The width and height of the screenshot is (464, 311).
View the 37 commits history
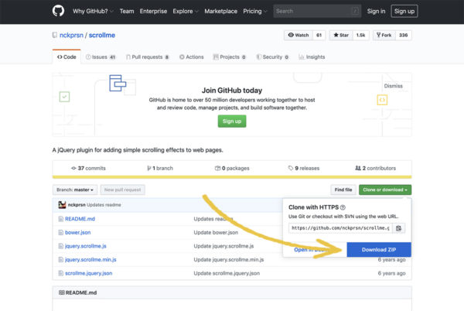tap(88, 168)
